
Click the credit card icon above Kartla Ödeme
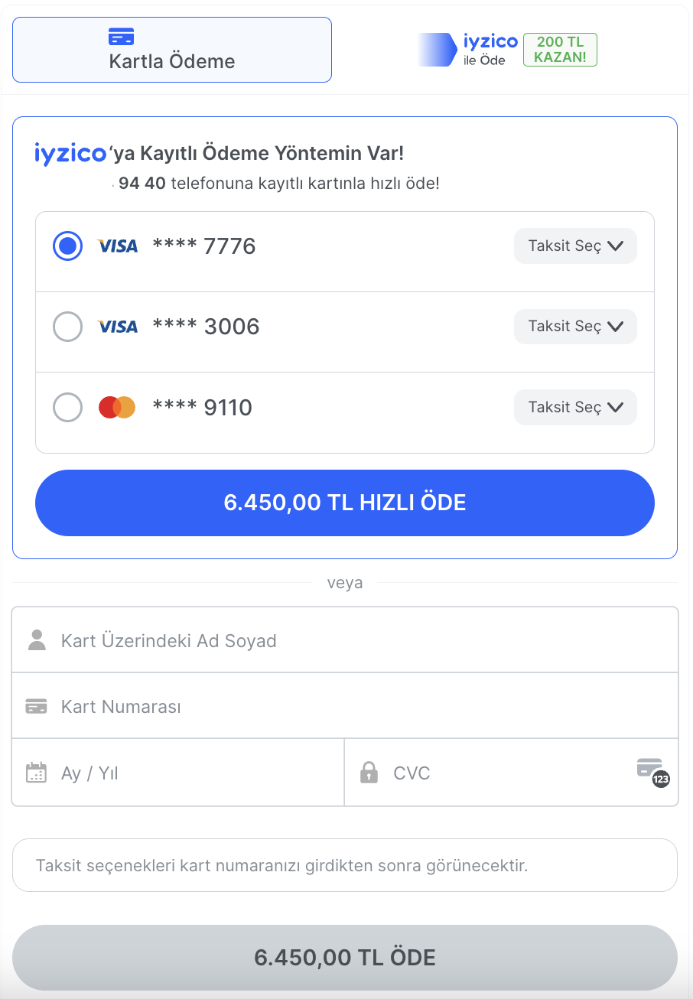click(x=122, y=36)
